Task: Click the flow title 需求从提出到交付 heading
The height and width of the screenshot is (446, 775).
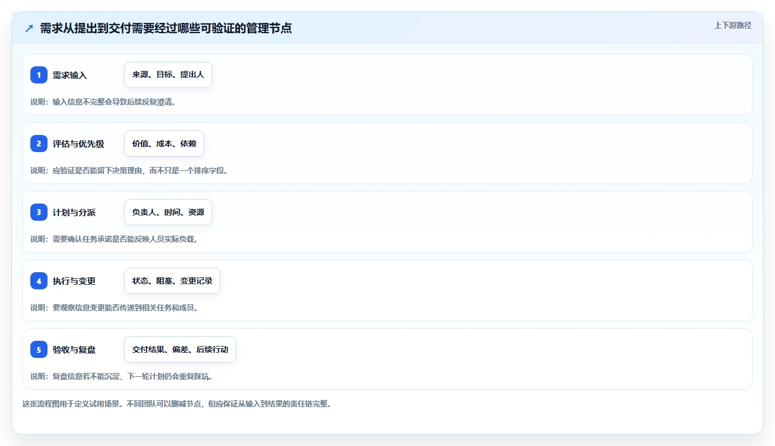Action: point(166,29)
